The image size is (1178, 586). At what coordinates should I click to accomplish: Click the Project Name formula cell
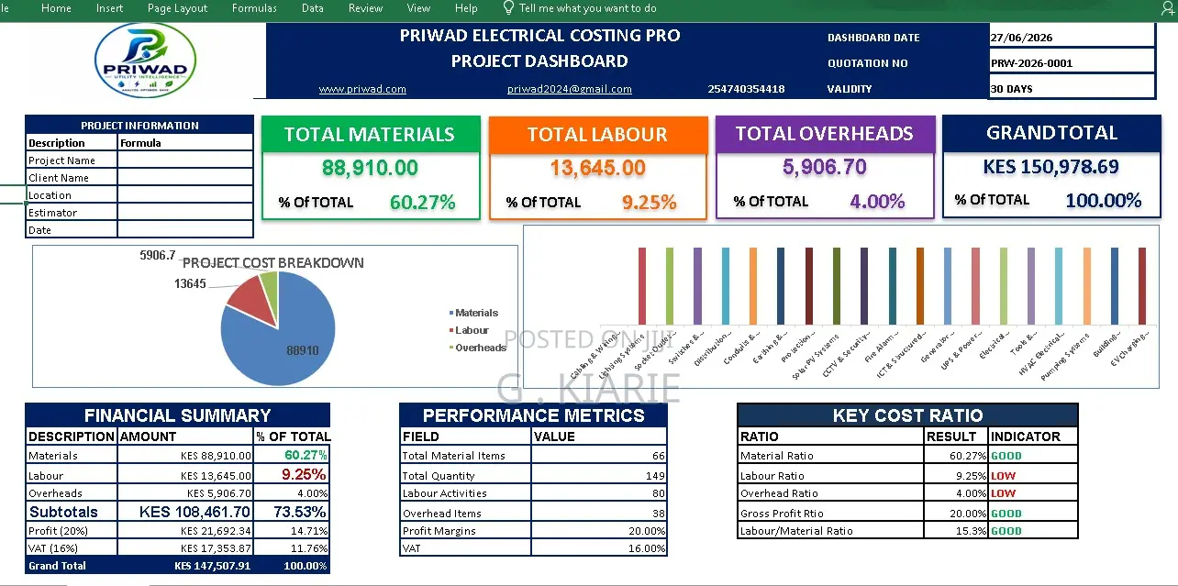[x=184, y=160]
